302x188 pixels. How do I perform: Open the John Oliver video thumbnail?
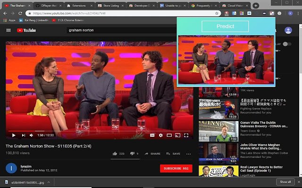pos(218,154)
